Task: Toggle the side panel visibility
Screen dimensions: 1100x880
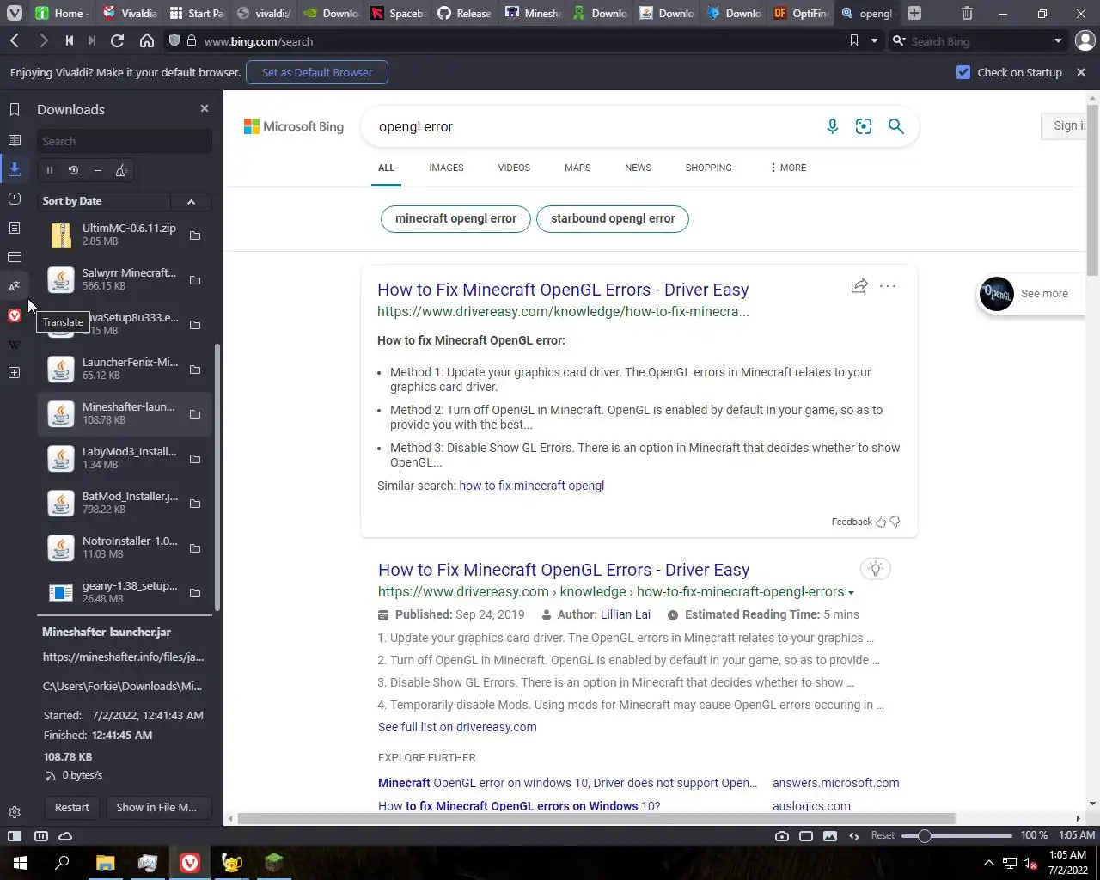Action: 15,835
